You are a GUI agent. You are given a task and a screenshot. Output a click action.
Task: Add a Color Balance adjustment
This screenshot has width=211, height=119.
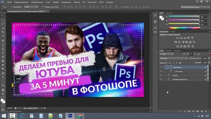pyautogui.click(x=179, y=42)
